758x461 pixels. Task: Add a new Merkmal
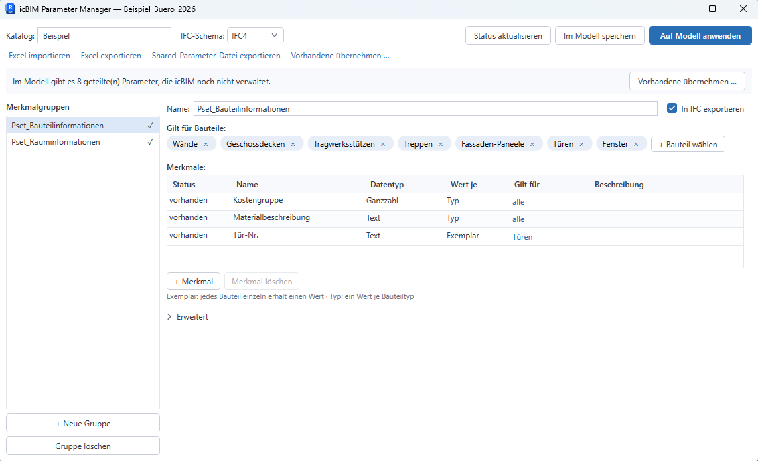194,281
